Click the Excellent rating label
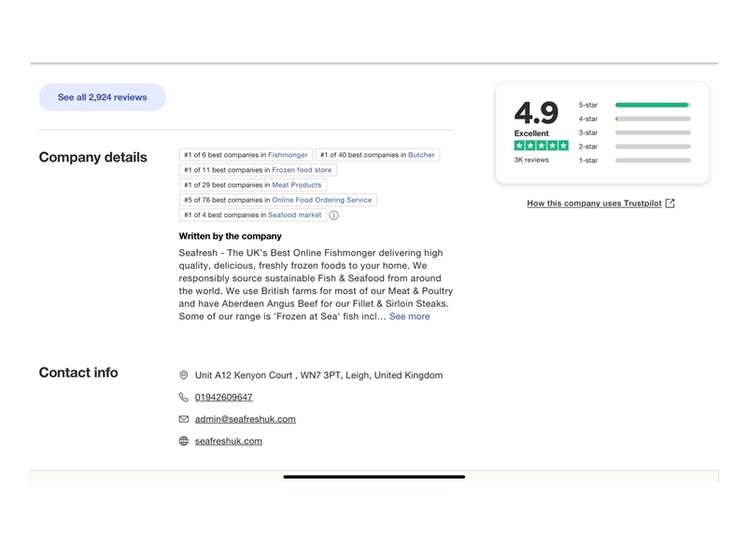Screen dimensions: 747x560 tap(531, 133)
